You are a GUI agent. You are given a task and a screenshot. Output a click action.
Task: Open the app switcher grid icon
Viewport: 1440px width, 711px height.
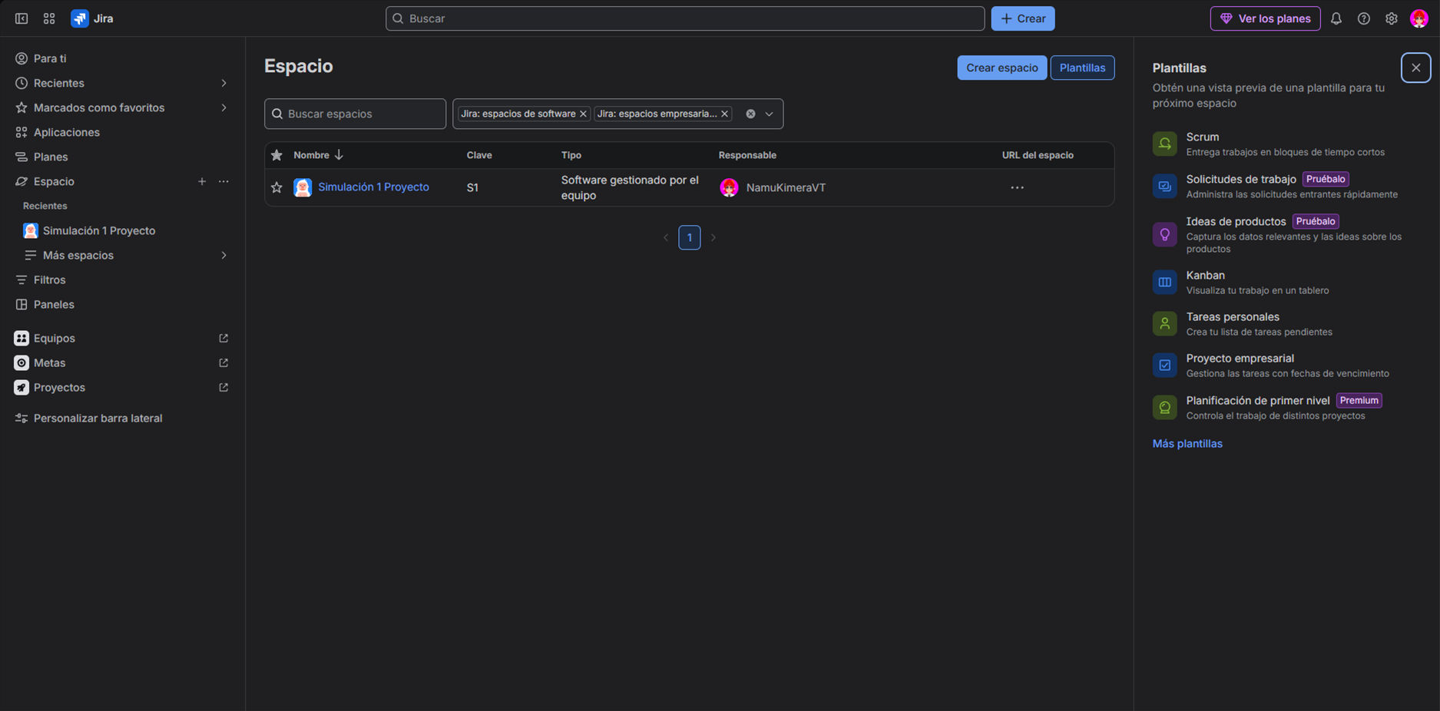point(49,18)
